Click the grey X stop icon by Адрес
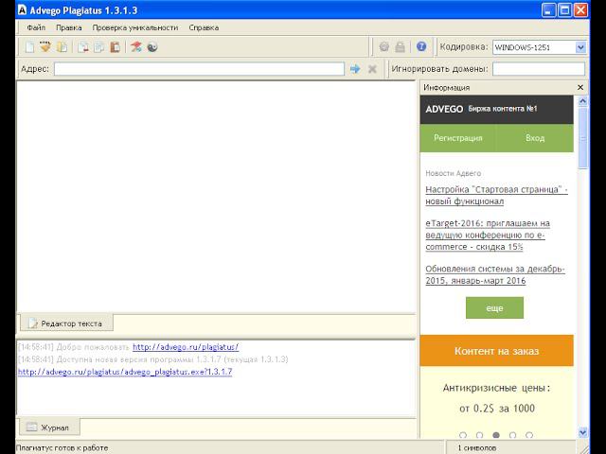The width and height of the screenshot is (606, 454). point(372,69)
